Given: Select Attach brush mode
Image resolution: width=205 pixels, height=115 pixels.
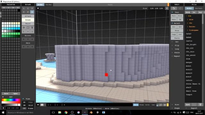Looking at the screenshot, I should pos(28,16).
